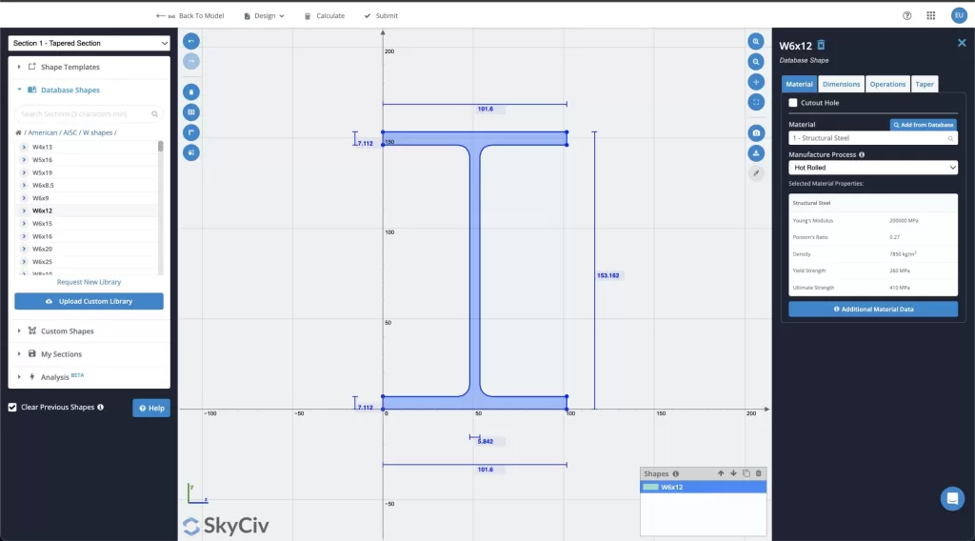Click the clear/trash circle icon on left canvas toolbar
This screenshot has height=541, width=975.
point(190,92)
